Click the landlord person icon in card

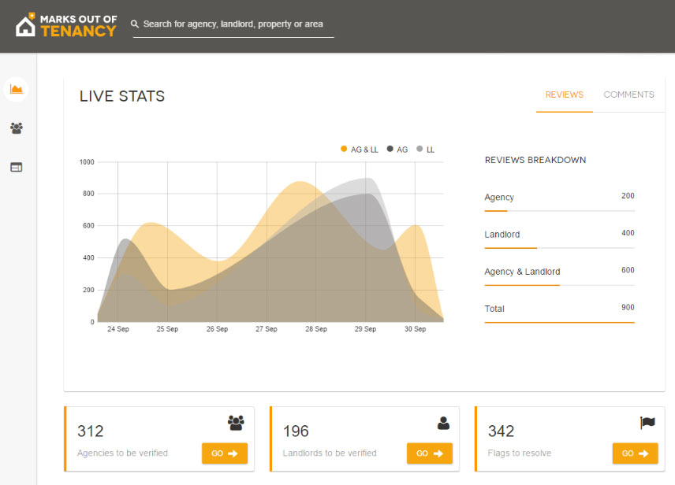click(443, 423)
